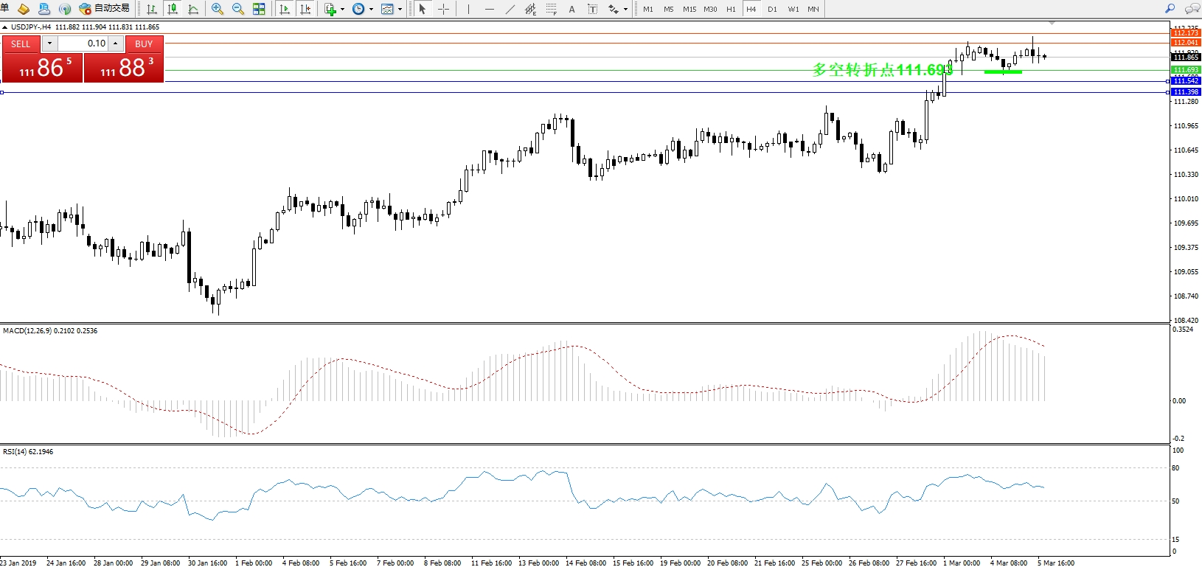
Task: Add a text label tool
Action: (572, 9)
